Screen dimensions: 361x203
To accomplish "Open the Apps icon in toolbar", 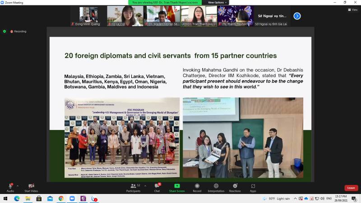I will (x=253, y=187).
